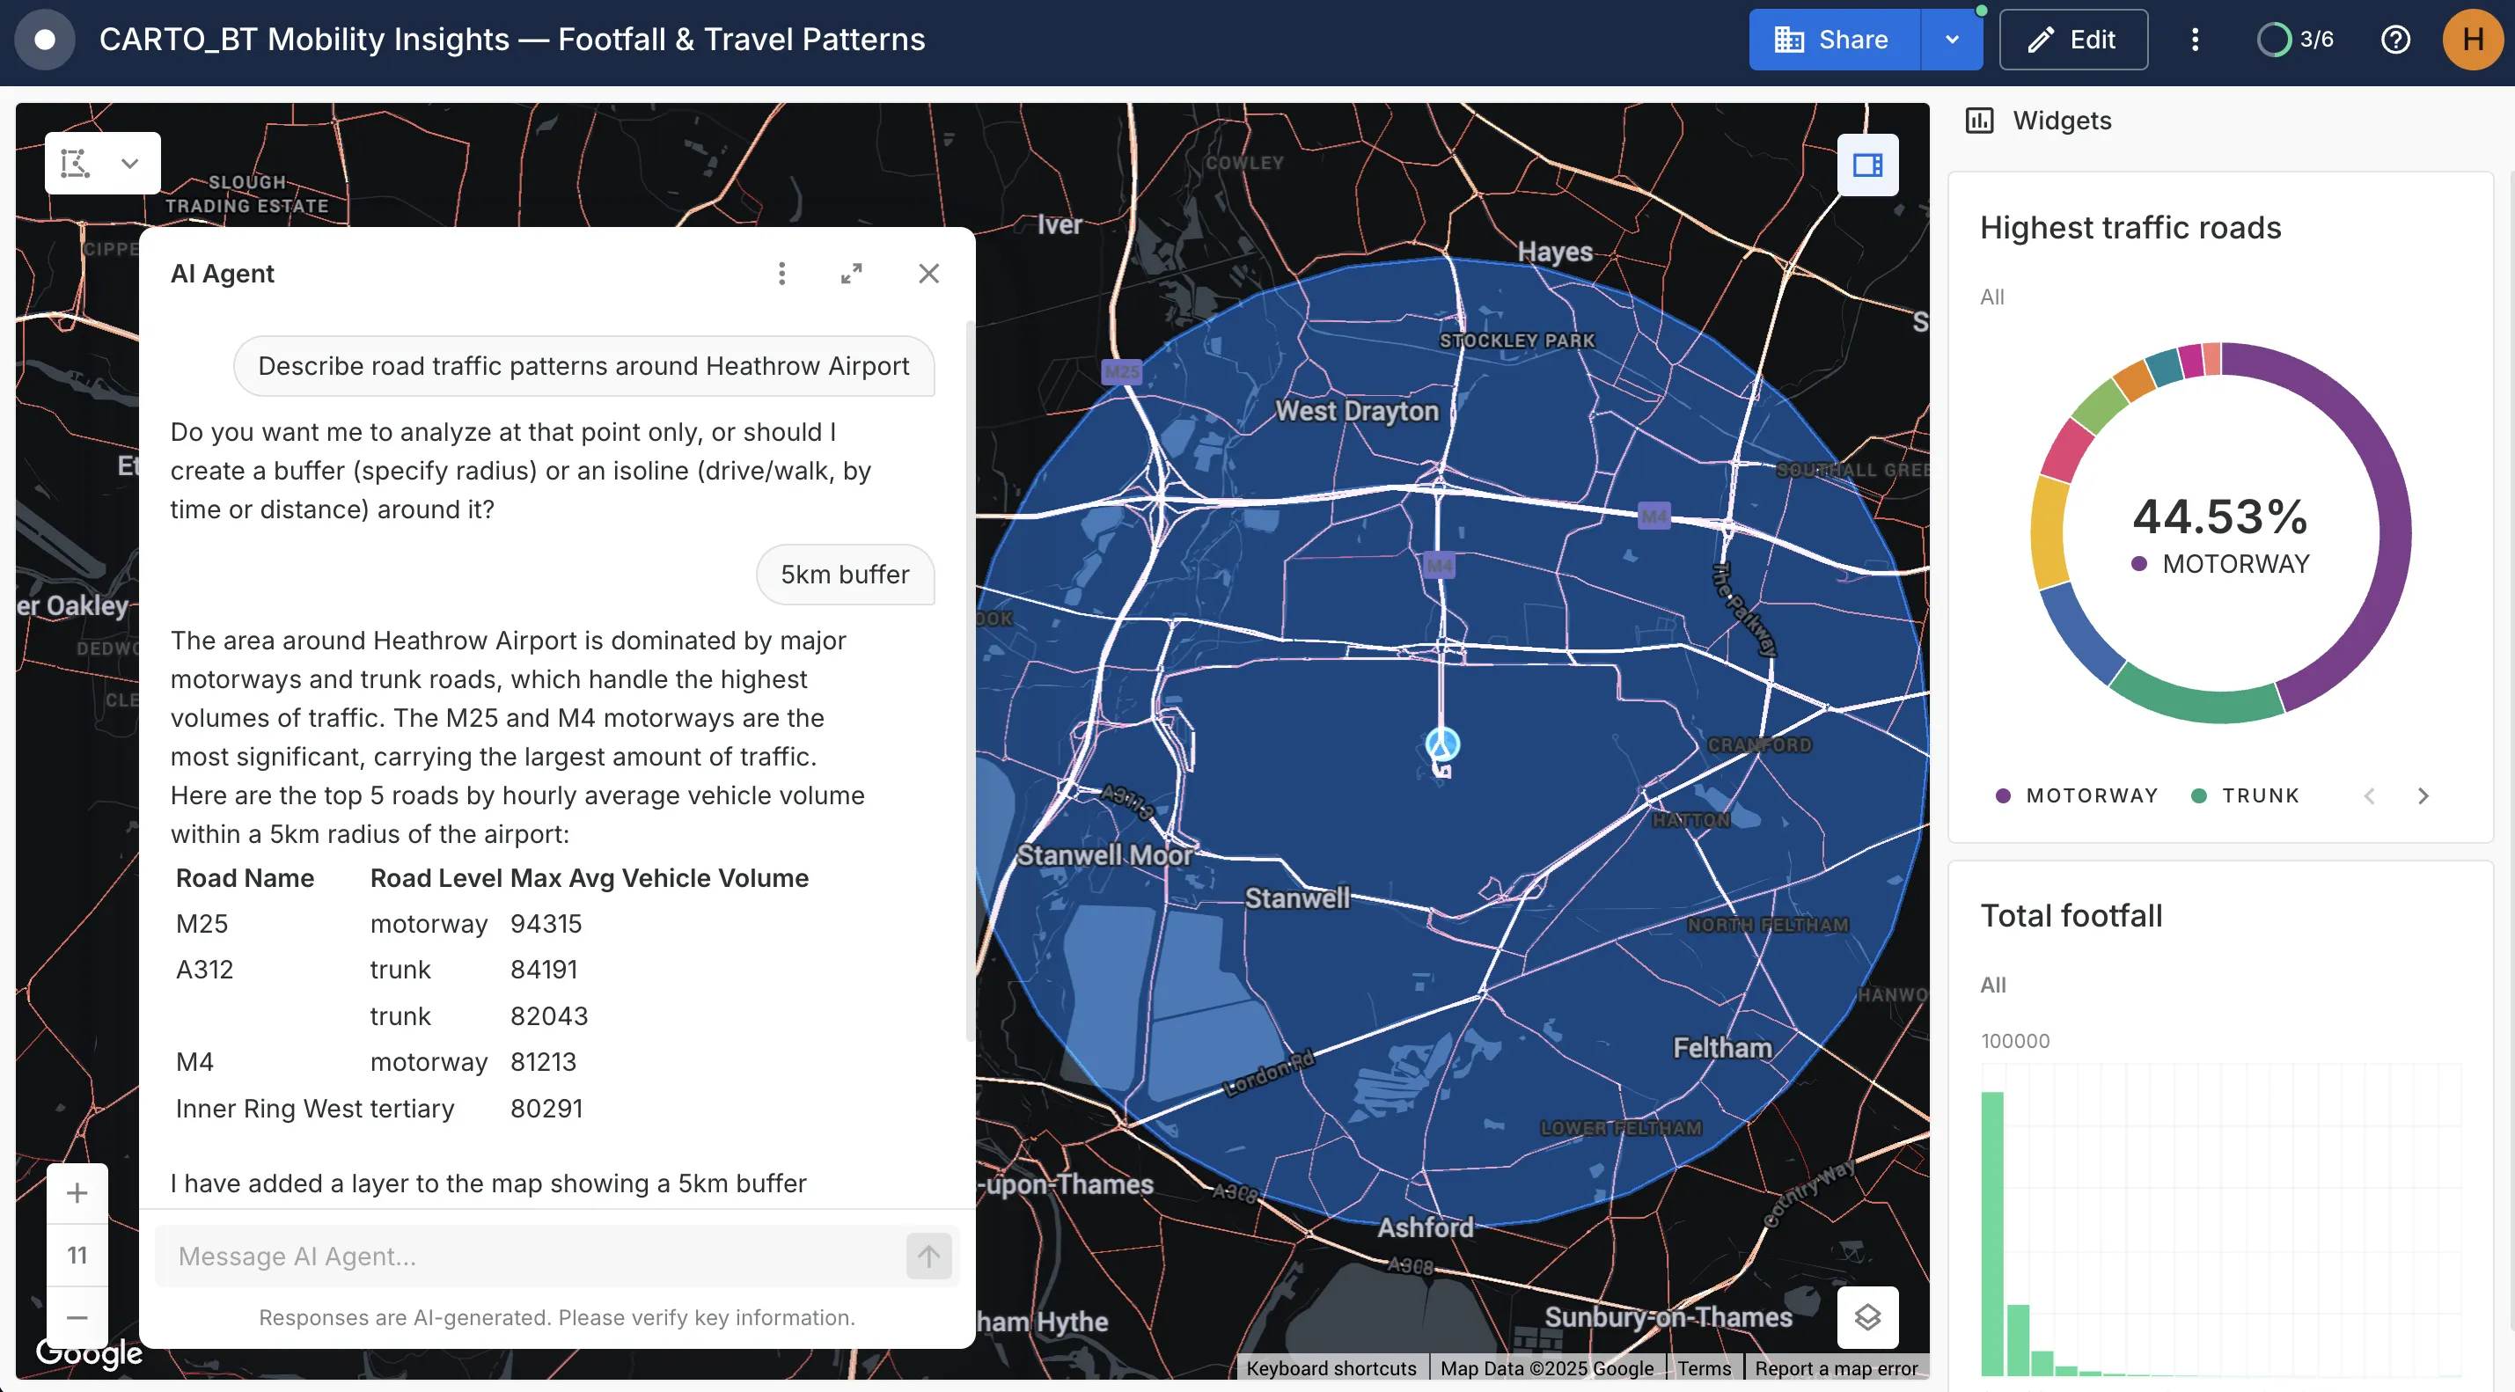Click the Widgets bar-chart icon in the sidebar
The height and width of the screenshot is (1392, 2515).
tap(1981, 120)
